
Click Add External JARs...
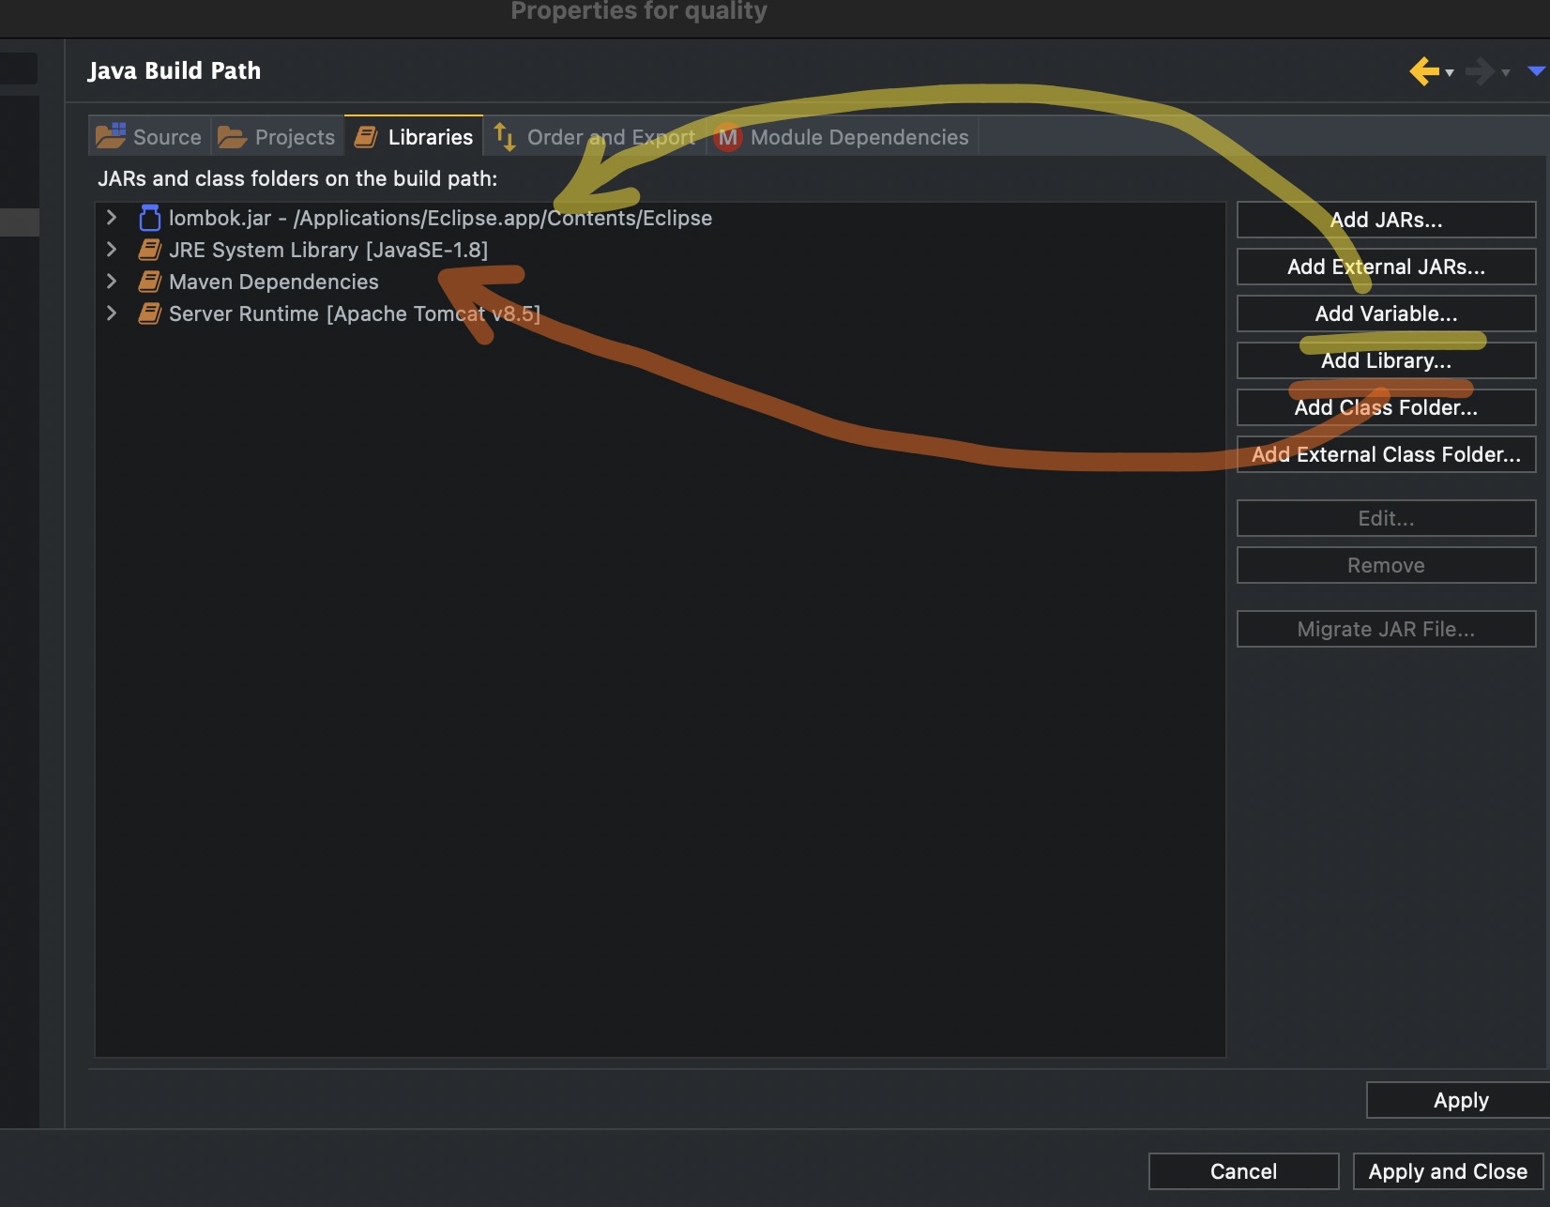[x=1386, y=267]
